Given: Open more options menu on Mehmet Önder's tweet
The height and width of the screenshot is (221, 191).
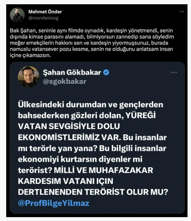Looking at the screenshot, I should [x=182, y=12].
